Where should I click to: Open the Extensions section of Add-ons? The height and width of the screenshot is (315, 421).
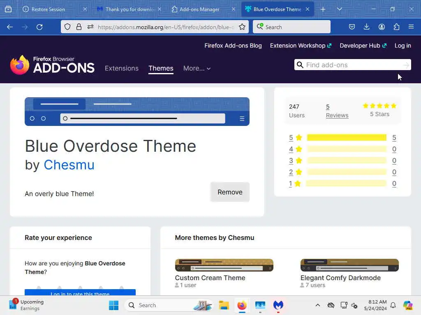tap(122, 68)
